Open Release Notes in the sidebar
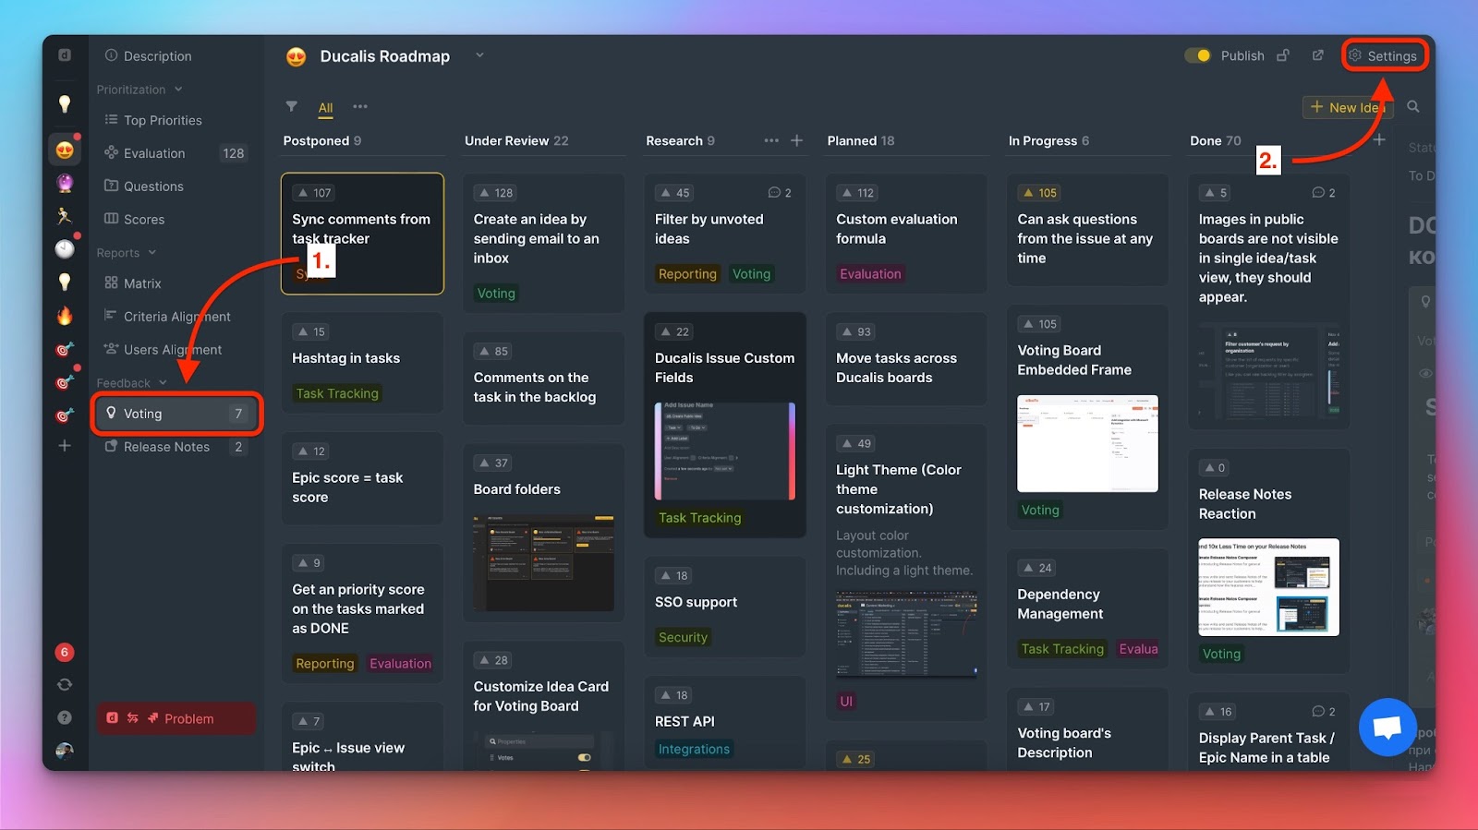1478x830 pixels. click(166, 447)
